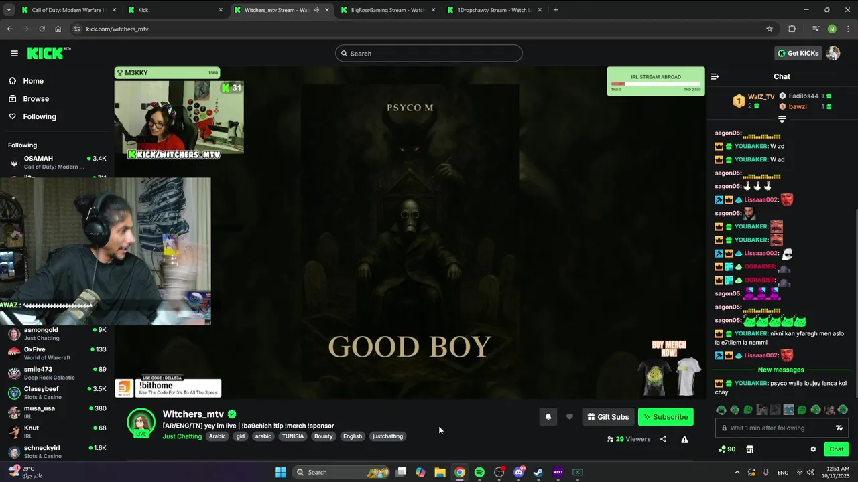This screenshot has height=482, width=858.
Task: Toggle the heart follow button
Action: tap(570, 417)
